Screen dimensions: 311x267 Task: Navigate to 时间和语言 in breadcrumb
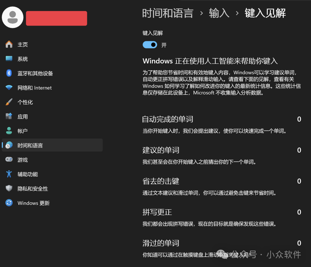(x=168, y=13)
